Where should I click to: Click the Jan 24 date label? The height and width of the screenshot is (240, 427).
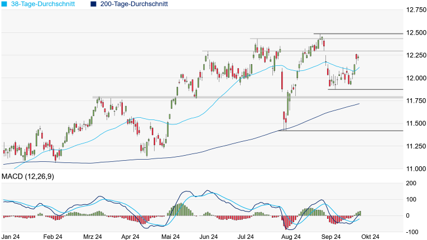12,237
